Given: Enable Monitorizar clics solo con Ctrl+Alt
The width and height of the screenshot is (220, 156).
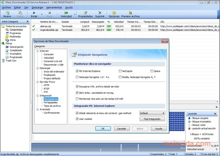Looking at the screenshot, I should [x=77, y=99].
